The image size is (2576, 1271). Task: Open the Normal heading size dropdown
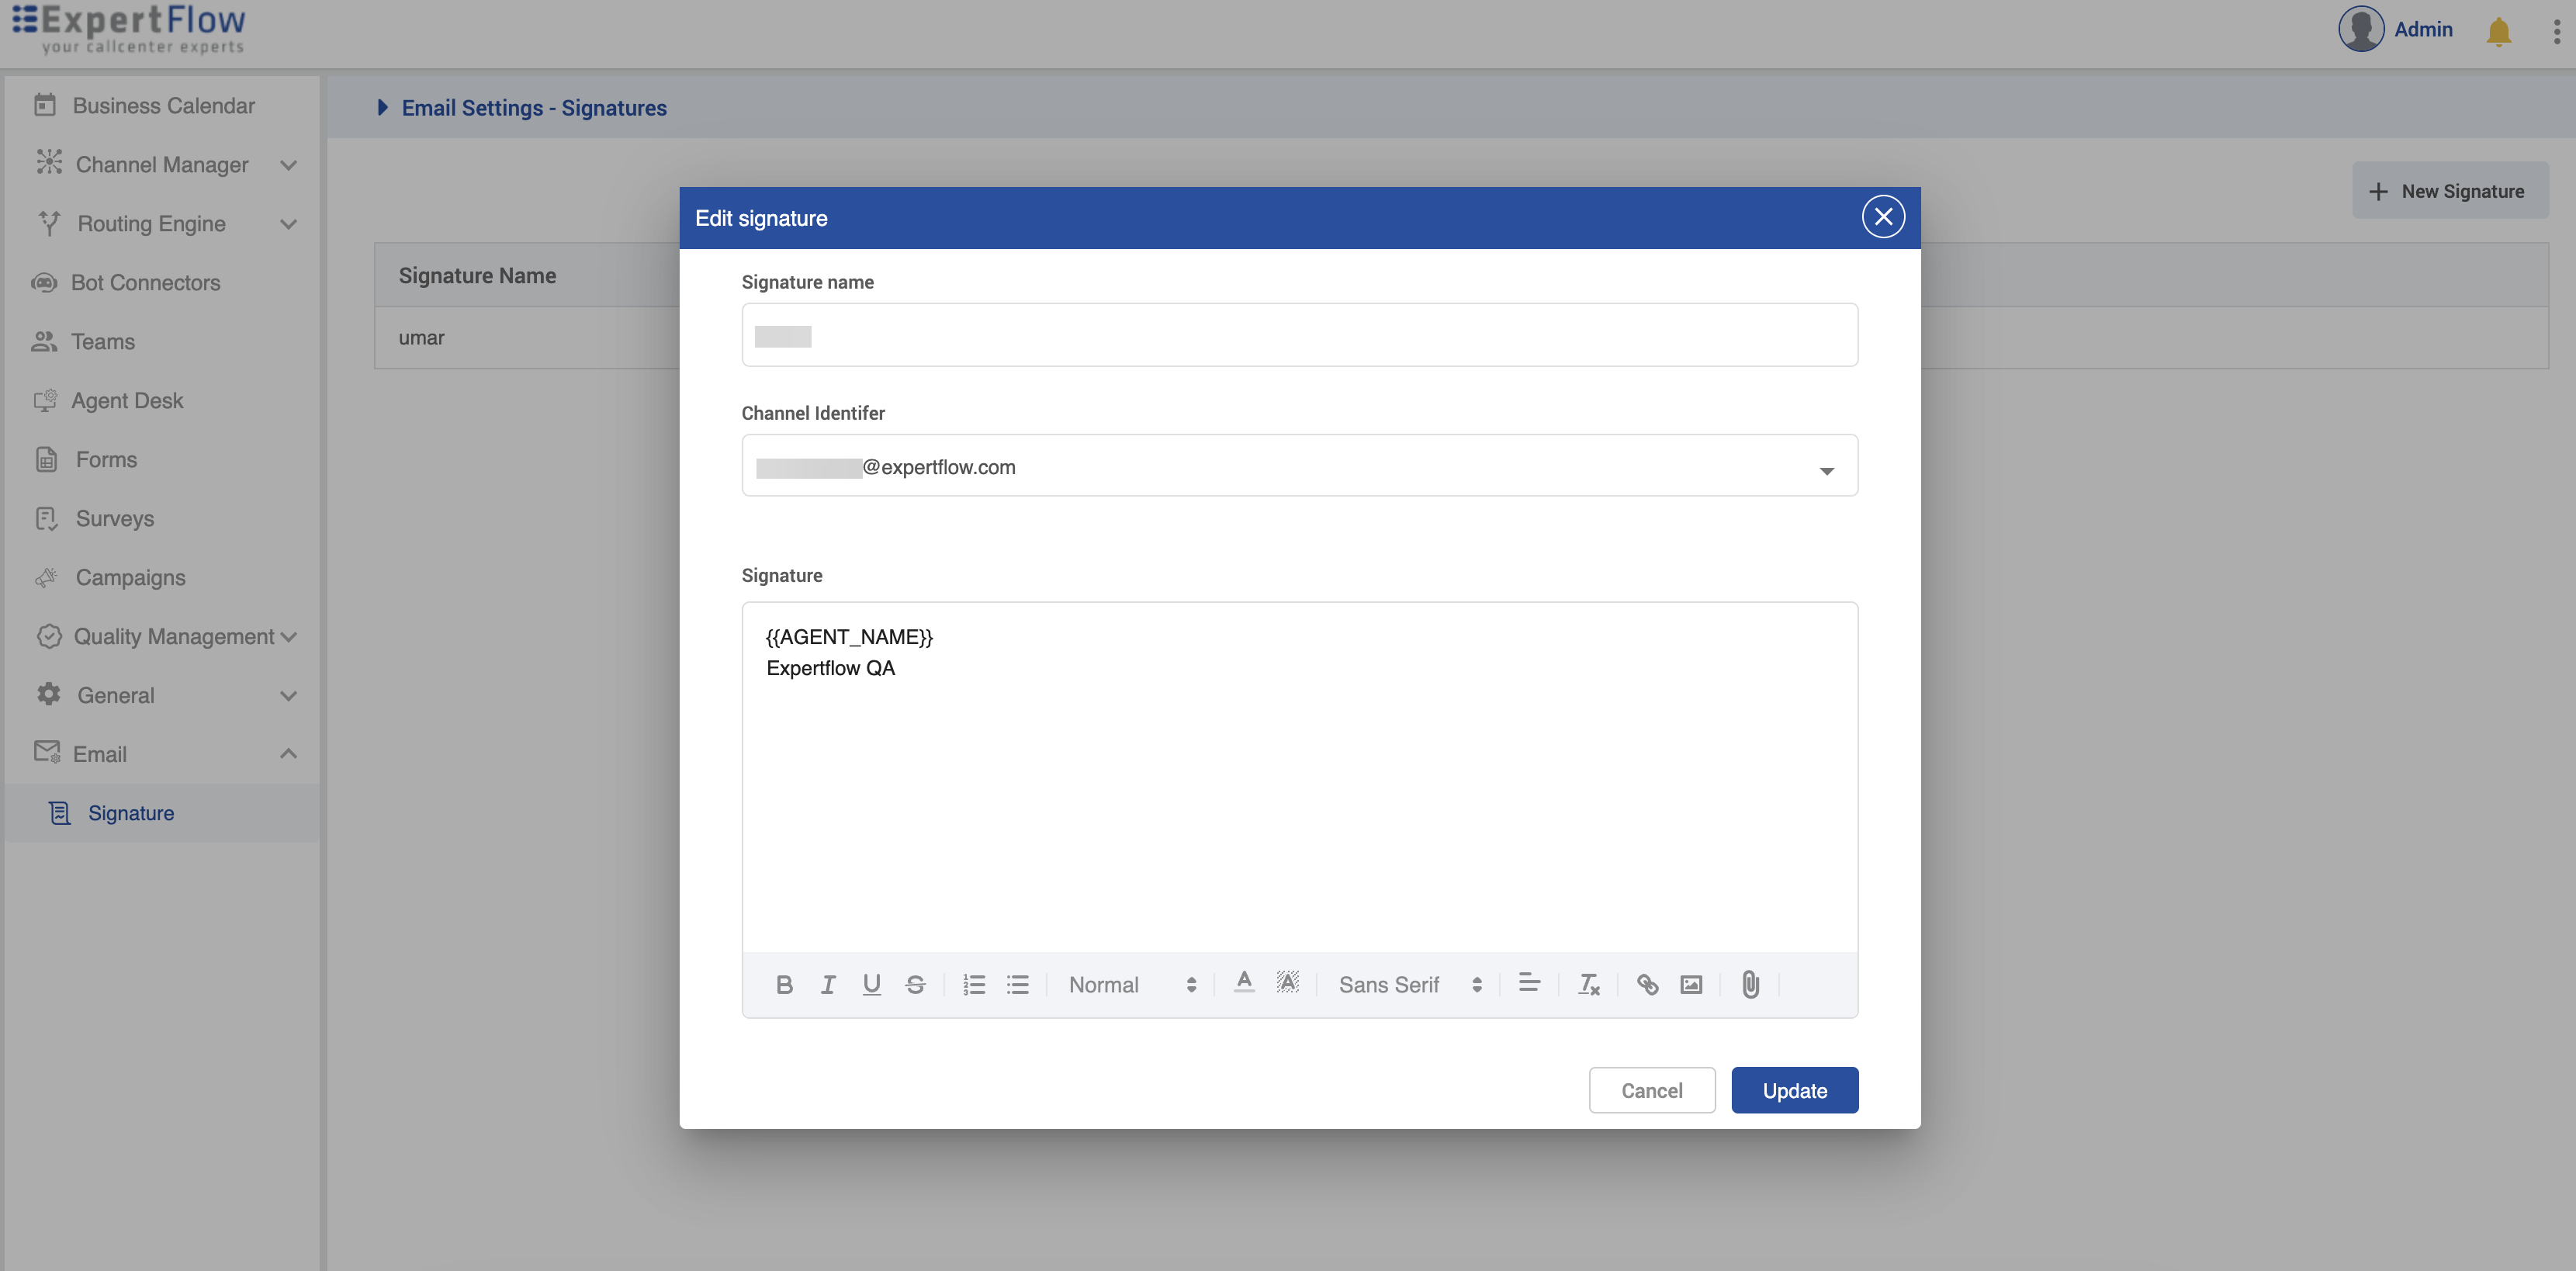click(x=1131, y=984)
